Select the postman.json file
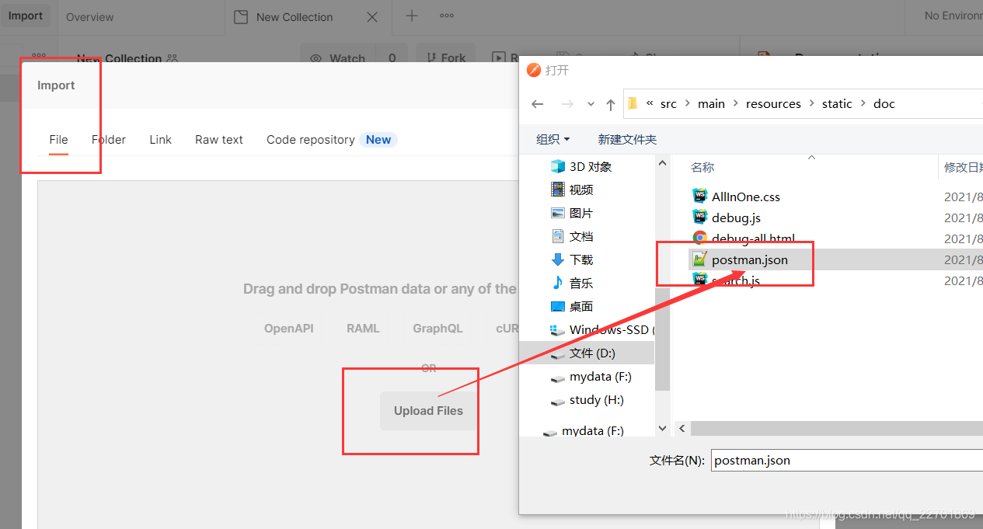The height and width of the screenshot is (529, 983). (x=750, y=259)
